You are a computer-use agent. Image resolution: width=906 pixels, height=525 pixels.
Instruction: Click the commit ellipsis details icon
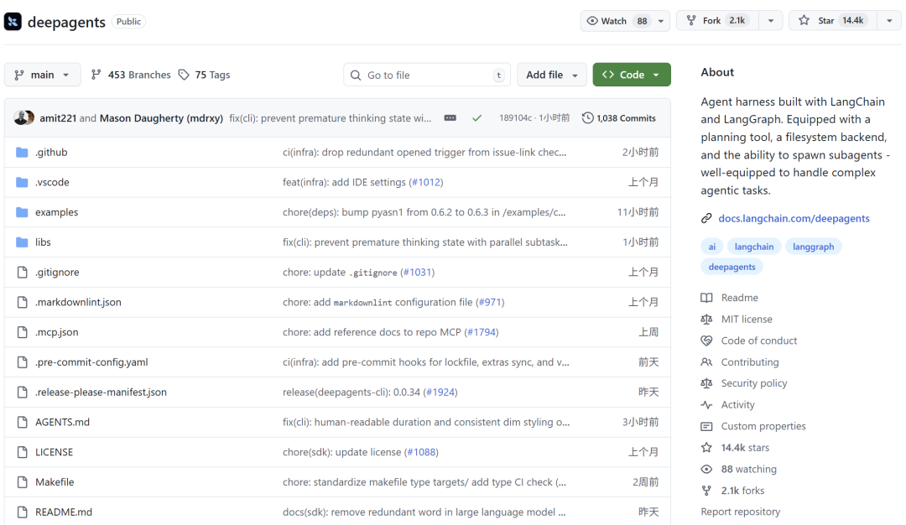[x=450, y=118]
